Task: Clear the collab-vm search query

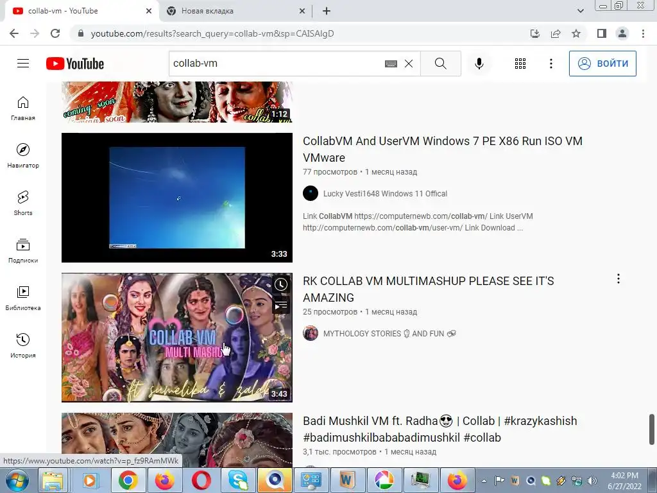Action: click(x=409, y=64)
